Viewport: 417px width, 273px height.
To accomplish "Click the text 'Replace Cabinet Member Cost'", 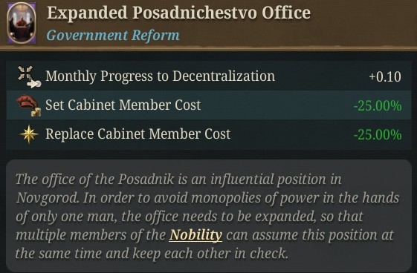I will (138, 134).
